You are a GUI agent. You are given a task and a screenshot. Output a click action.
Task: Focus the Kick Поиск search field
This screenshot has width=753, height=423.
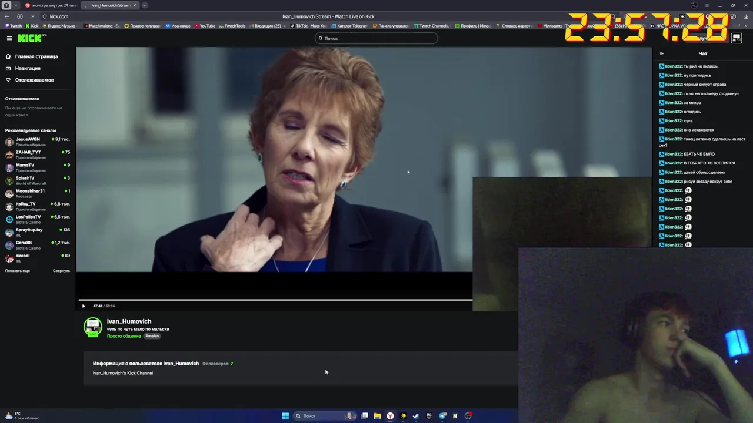376,38
